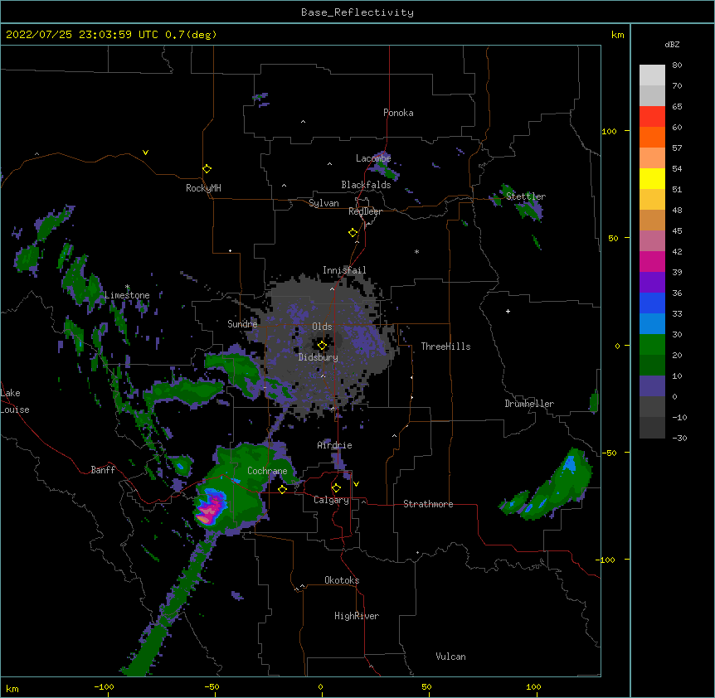Select the HighRiver label

(357, 616)
